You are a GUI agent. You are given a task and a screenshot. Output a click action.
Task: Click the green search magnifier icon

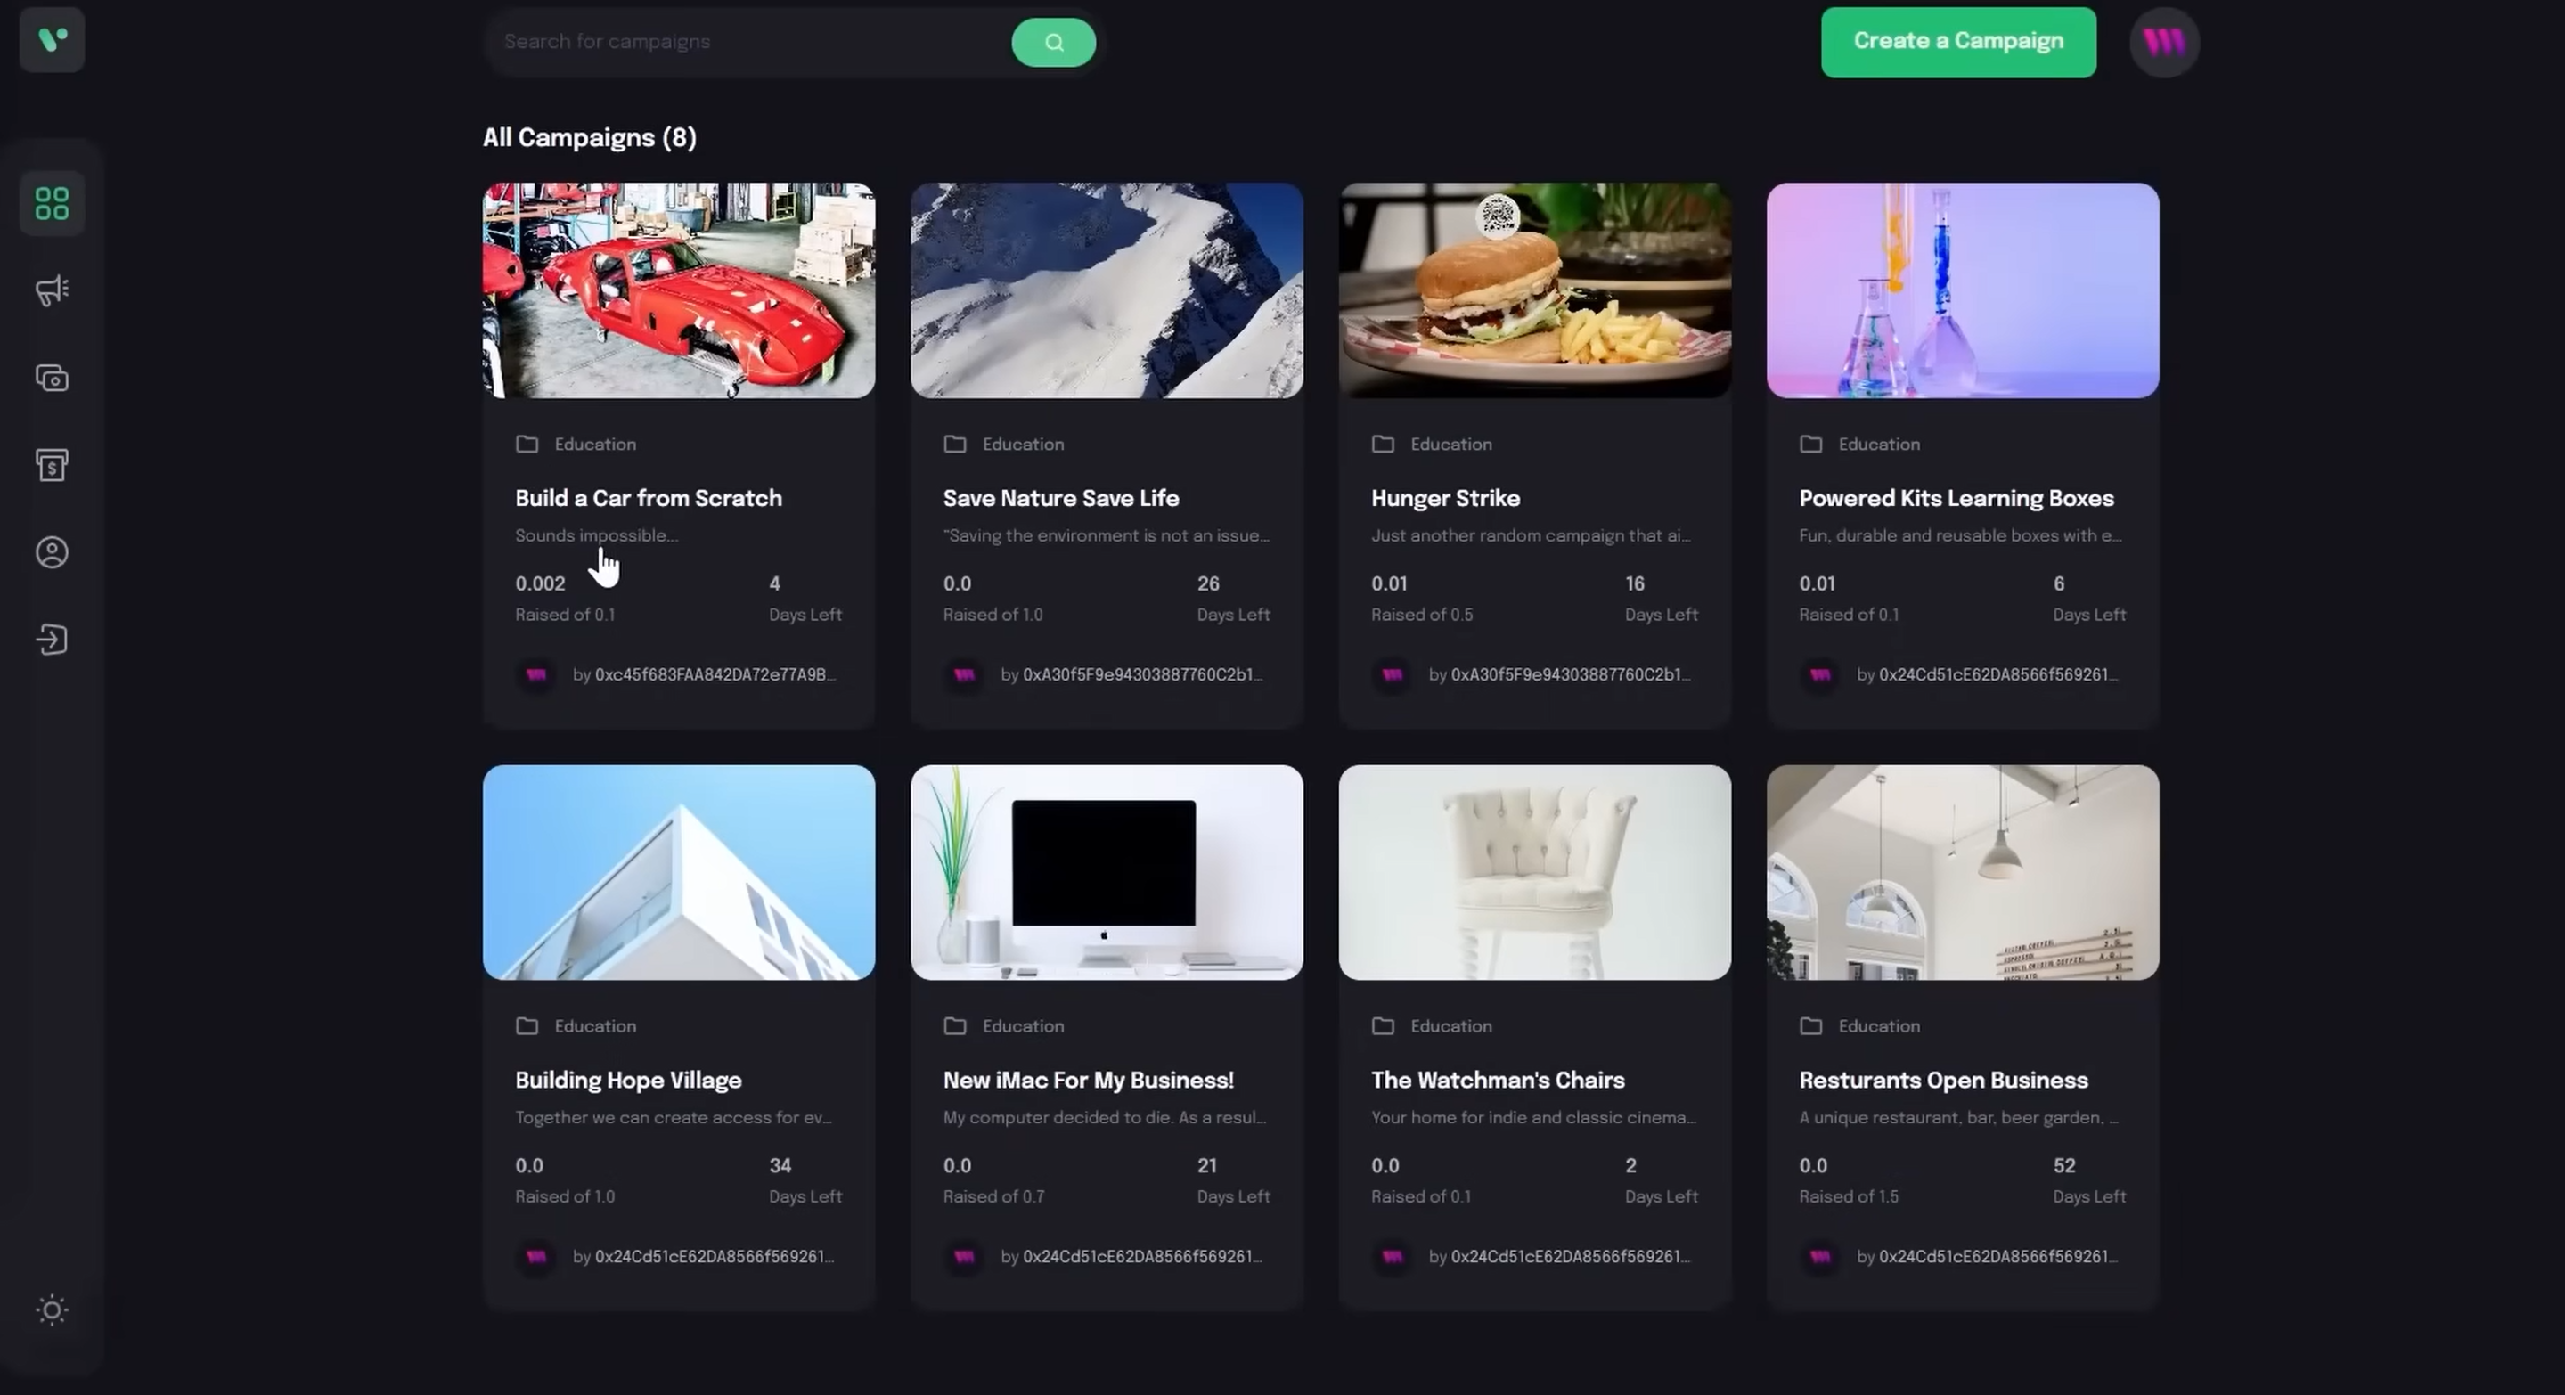[x=1052, y=42]
